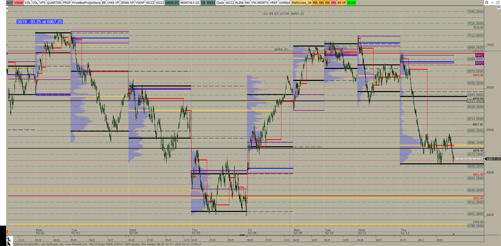Click the bright green RLINE button
501x246 pixels.
click(x=352, y=3)
